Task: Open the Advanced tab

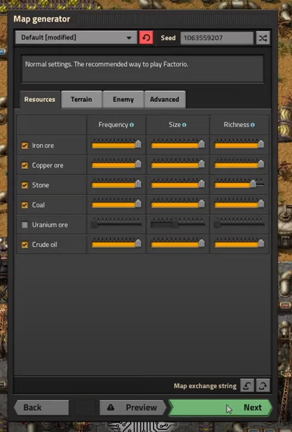Action: coord(165,100)
